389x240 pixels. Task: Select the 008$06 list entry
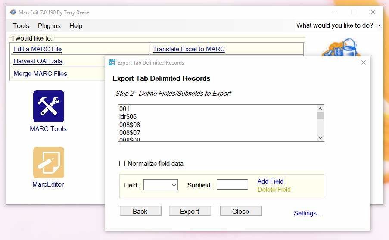tap(130, 125)
